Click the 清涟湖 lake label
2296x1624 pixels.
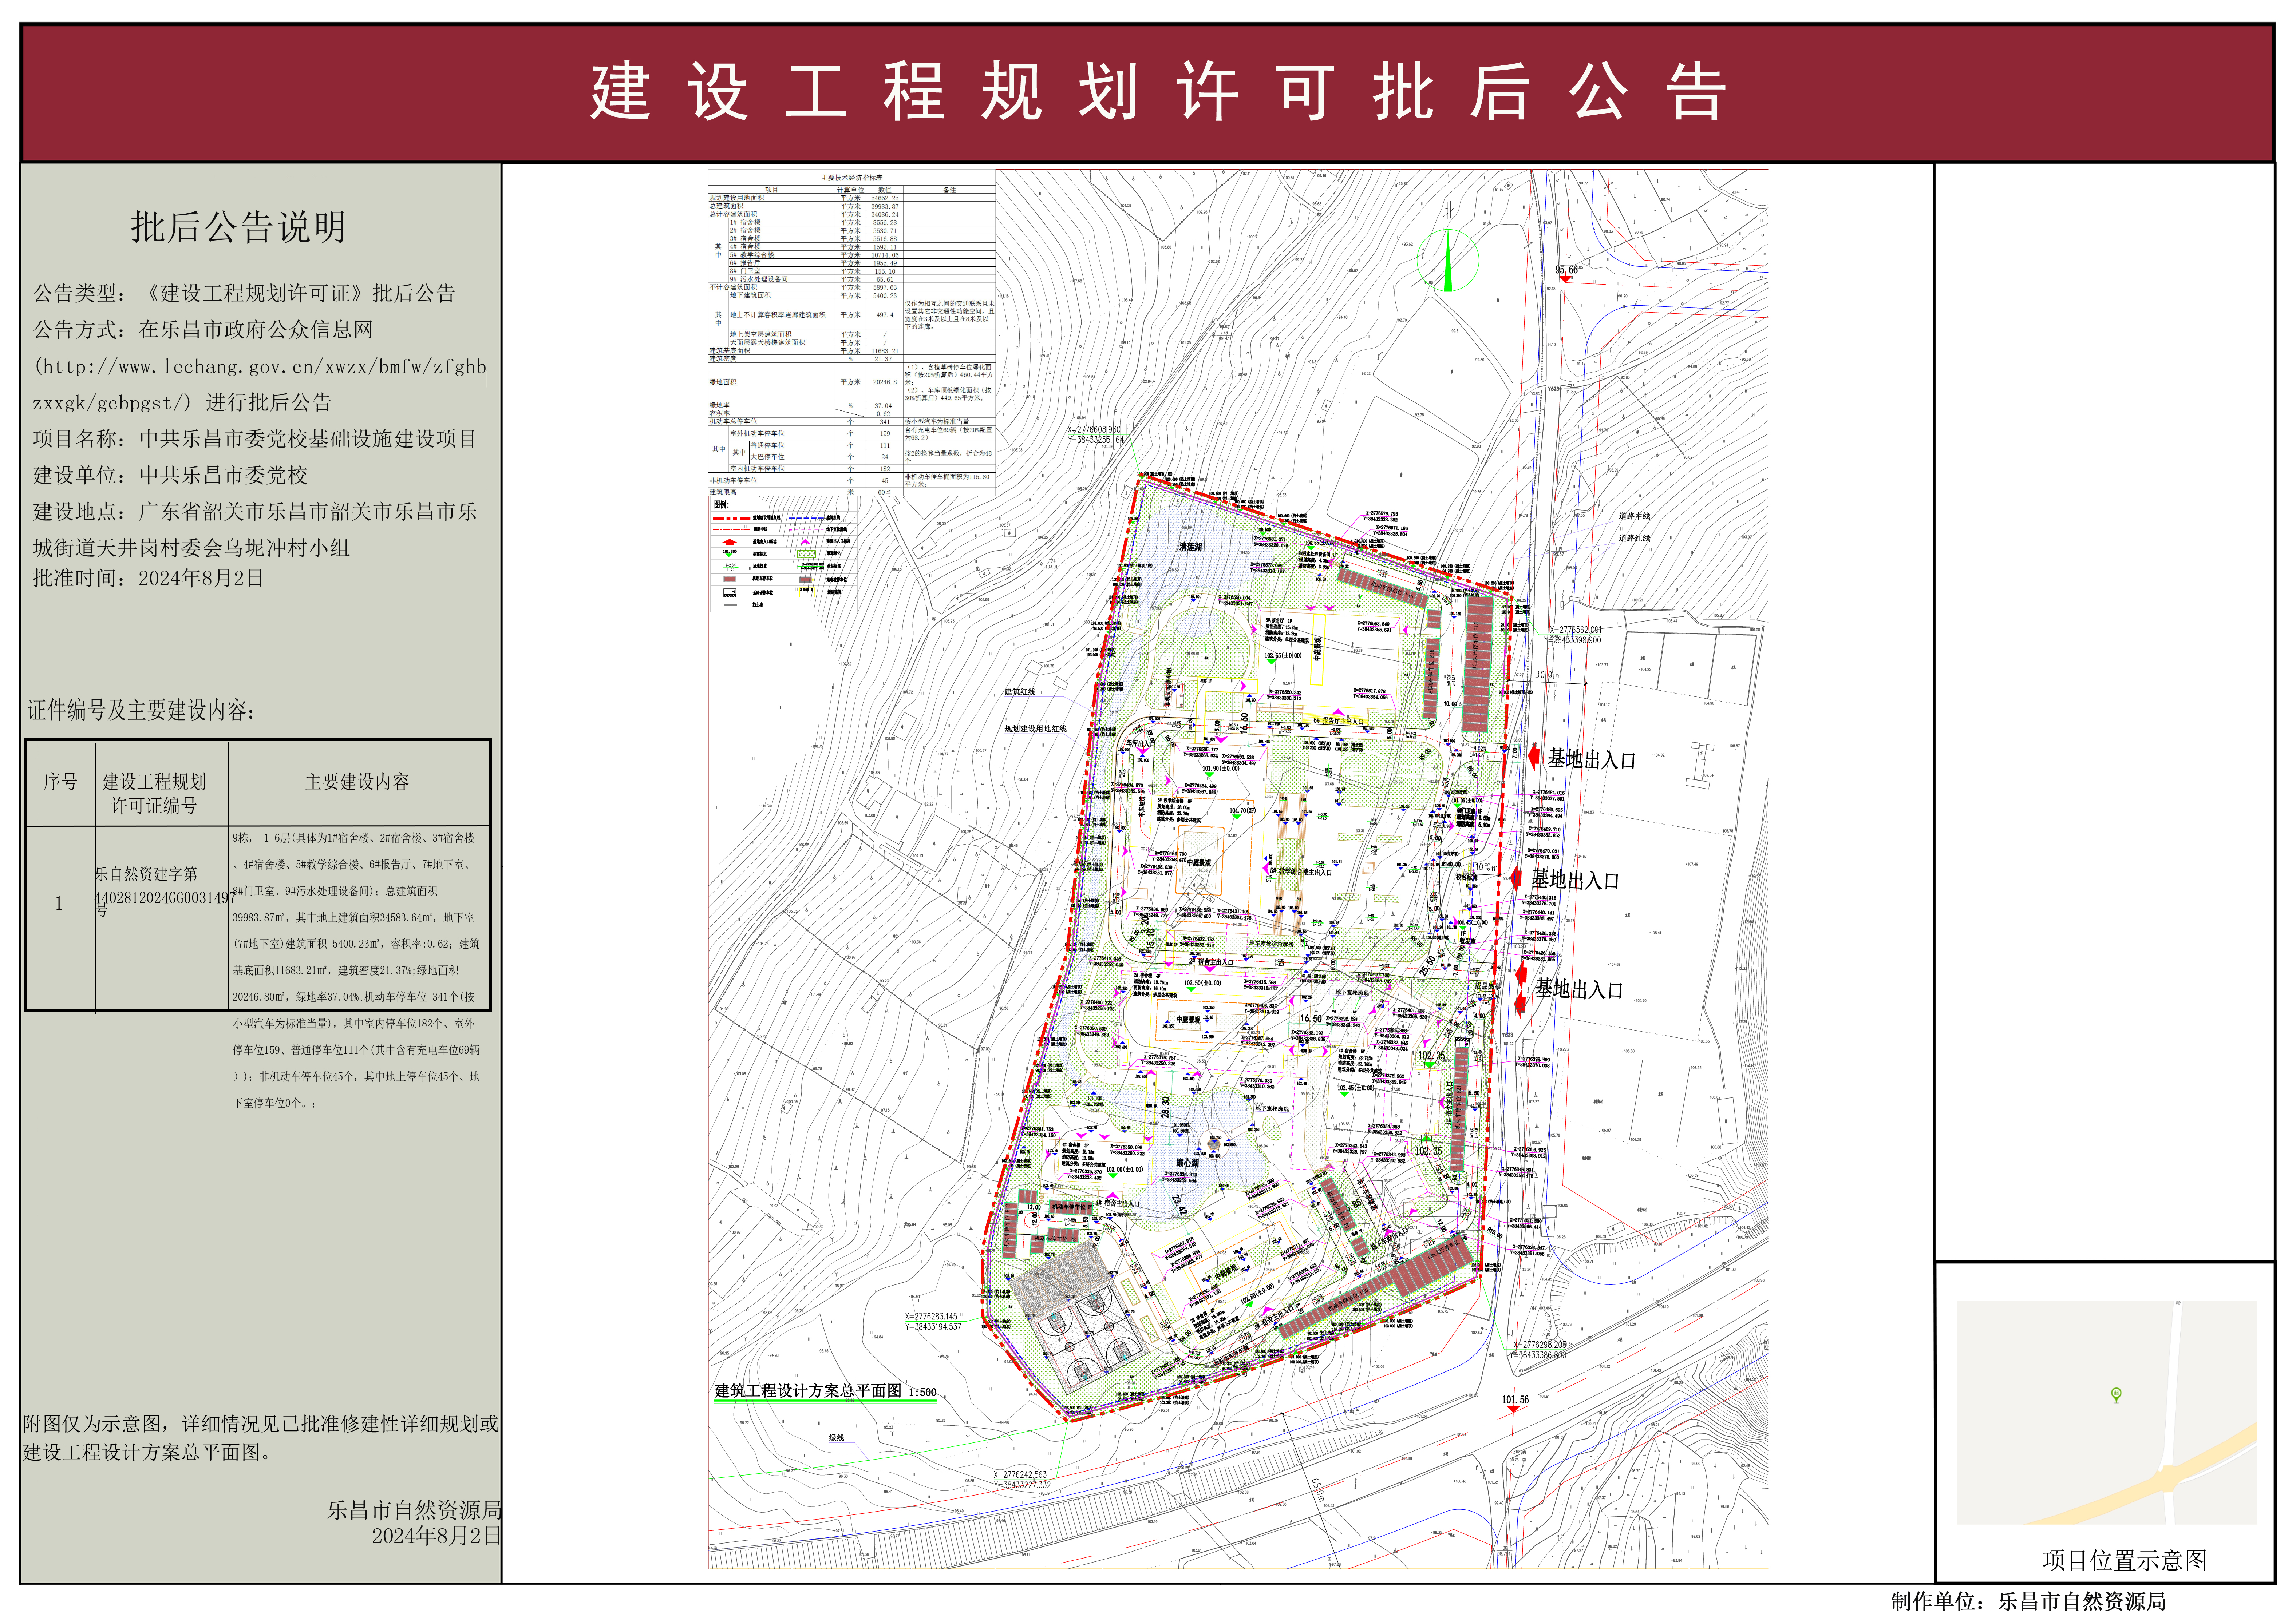[1190, 547]
